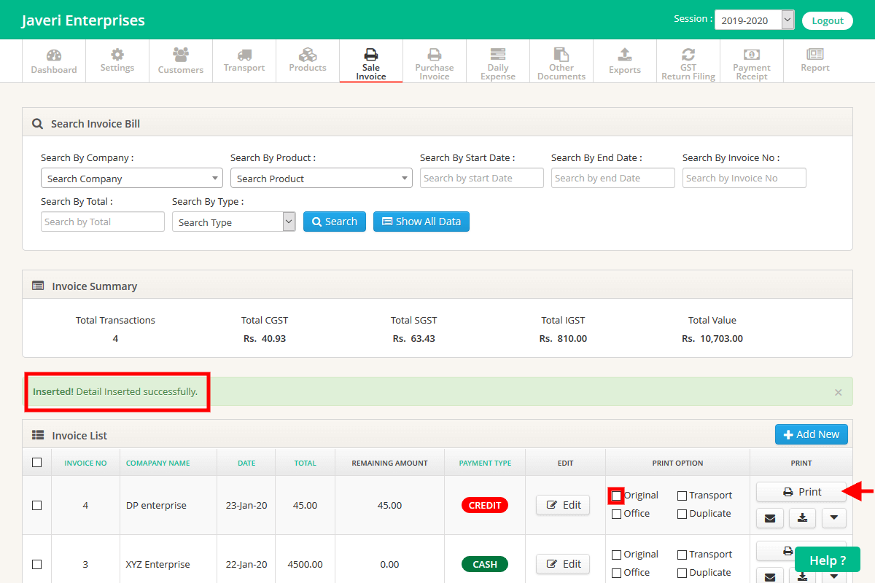Screen dimensions: 875x583
Task: Open the Products boxes icon
Action: pos(308,55)
